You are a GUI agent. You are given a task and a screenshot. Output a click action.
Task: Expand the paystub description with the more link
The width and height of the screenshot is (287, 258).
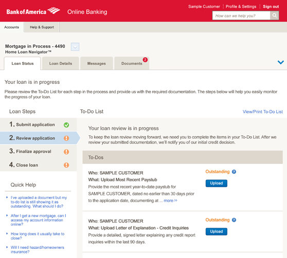point(170,200)
